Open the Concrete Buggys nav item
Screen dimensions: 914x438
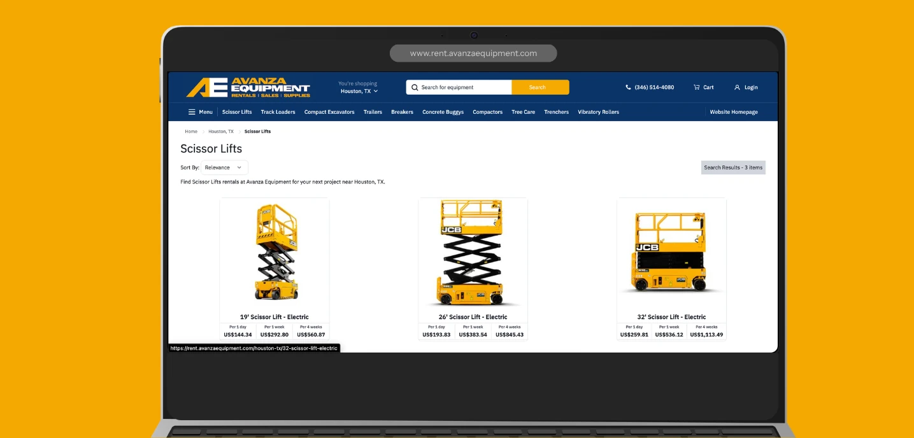pyautogui.click(x=443, y=112)
